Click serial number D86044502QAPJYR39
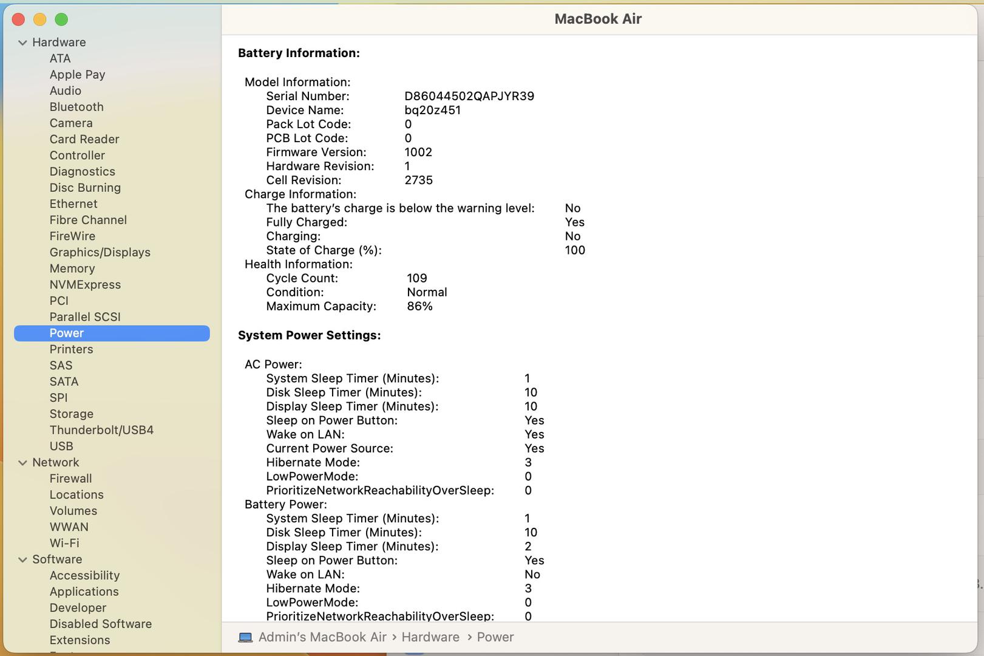Image resolution: width=984 pixels, height=656 pixels. coord(469,96)
